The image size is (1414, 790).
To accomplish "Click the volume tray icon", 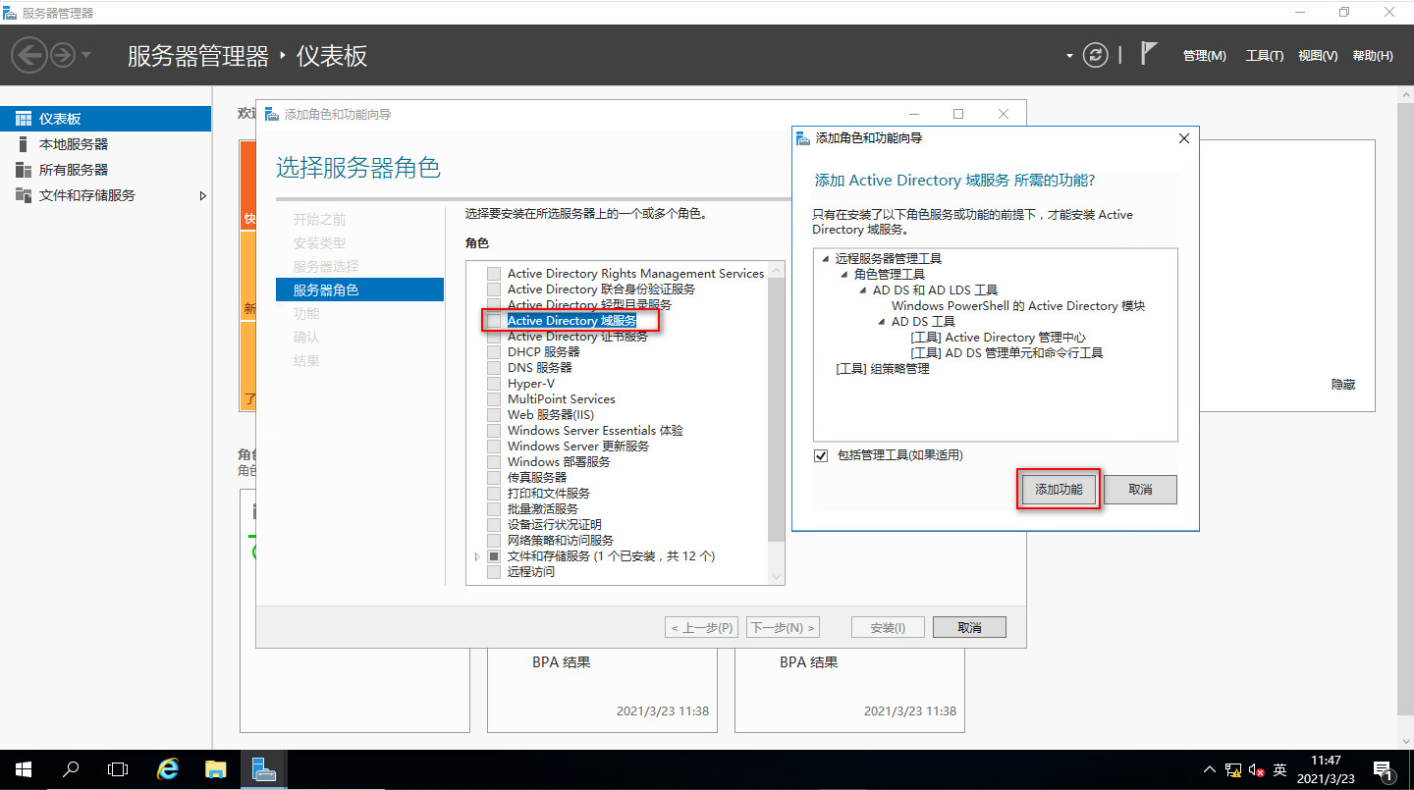I will [1256, 770].
